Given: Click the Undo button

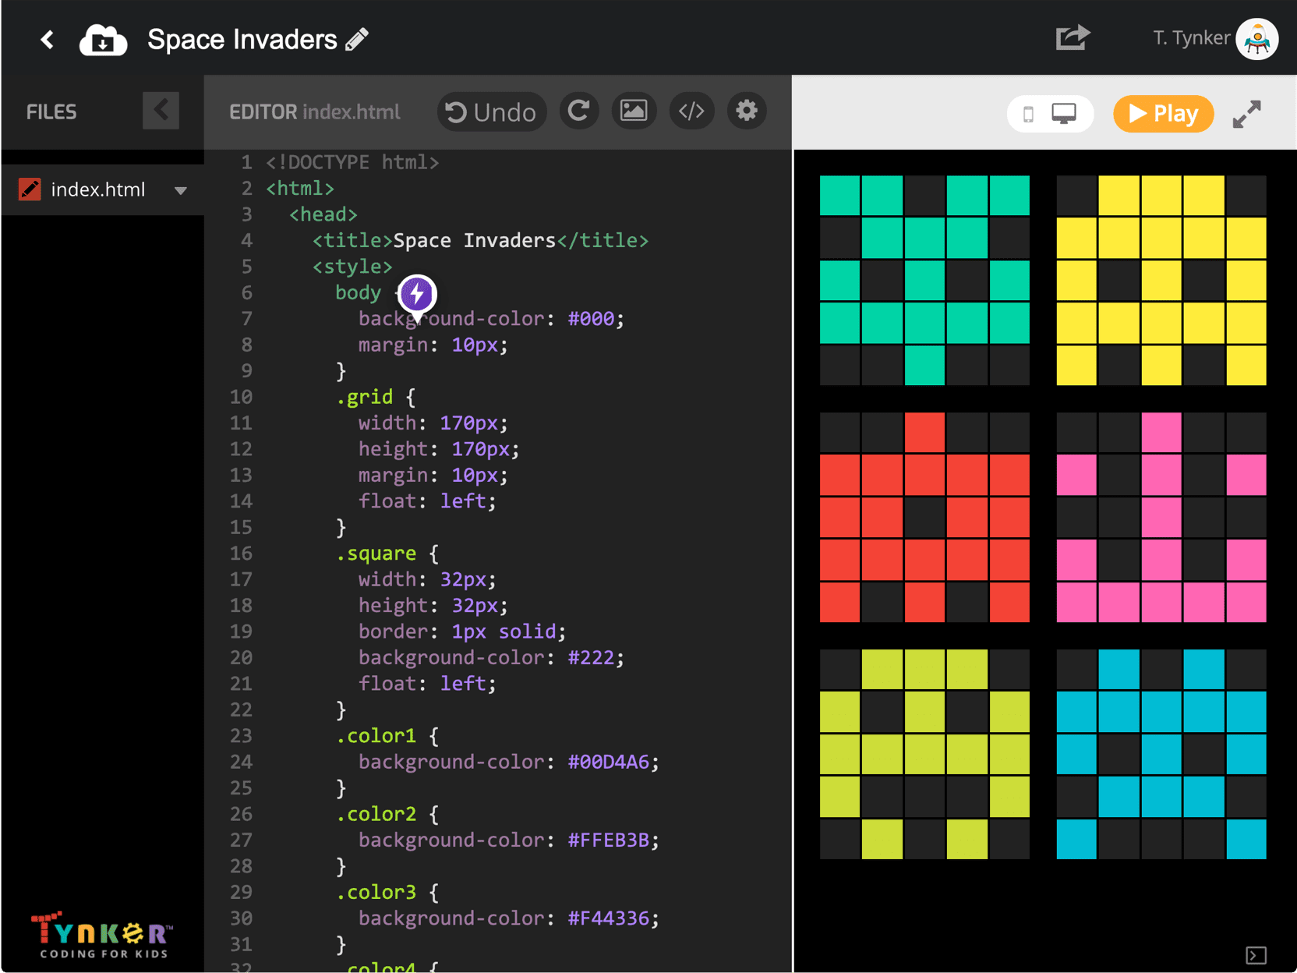Looking at the screenshot, I should [491, 111].
